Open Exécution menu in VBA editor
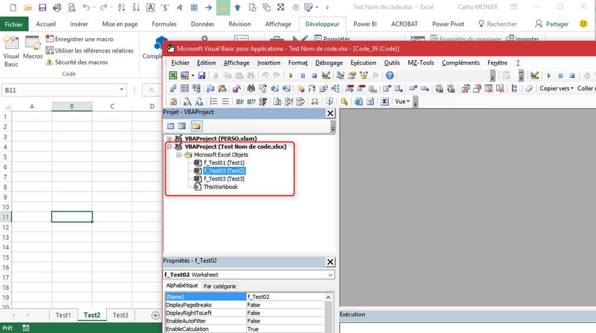 click(x=363, y=63)
